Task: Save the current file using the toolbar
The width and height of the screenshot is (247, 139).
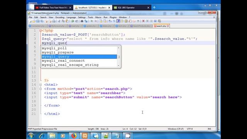Action: click(38, 21)
